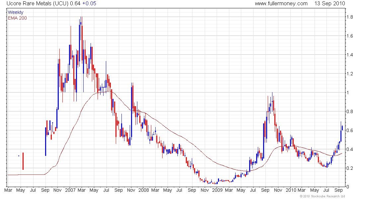Click the 2008 year label on time axis

(x=144, y=190)
